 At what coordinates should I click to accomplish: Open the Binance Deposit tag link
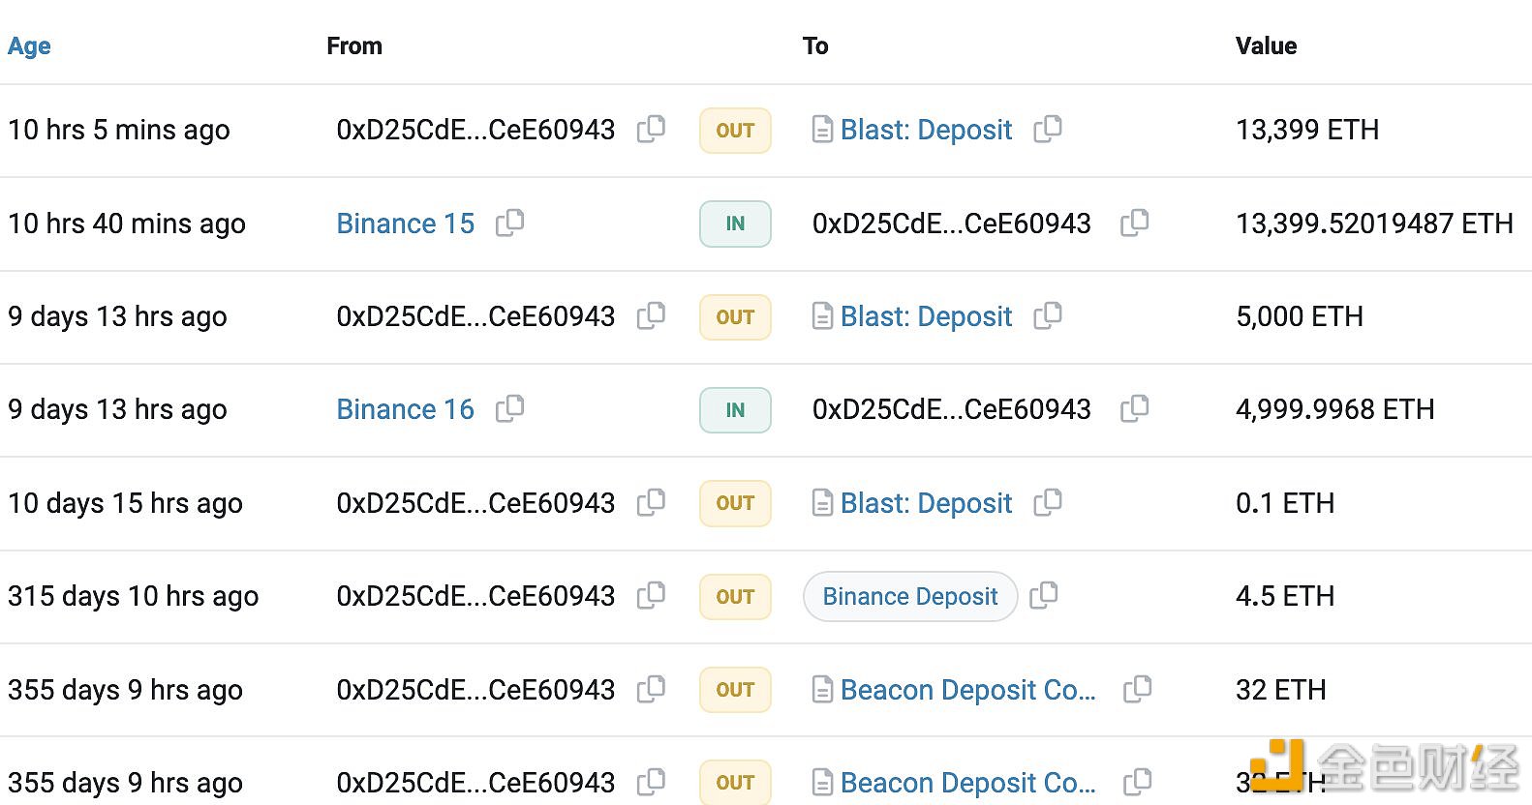(x=910, y=596)
